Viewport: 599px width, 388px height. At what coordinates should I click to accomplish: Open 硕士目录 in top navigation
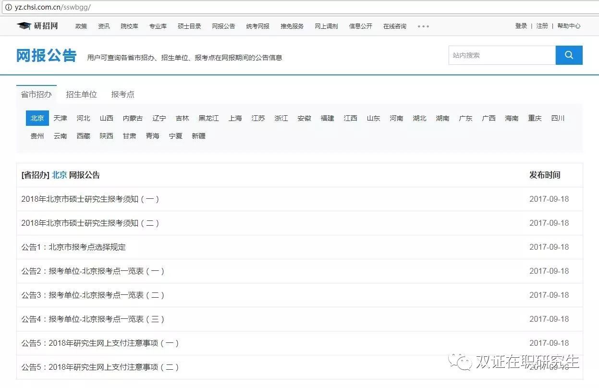(189, 26)
